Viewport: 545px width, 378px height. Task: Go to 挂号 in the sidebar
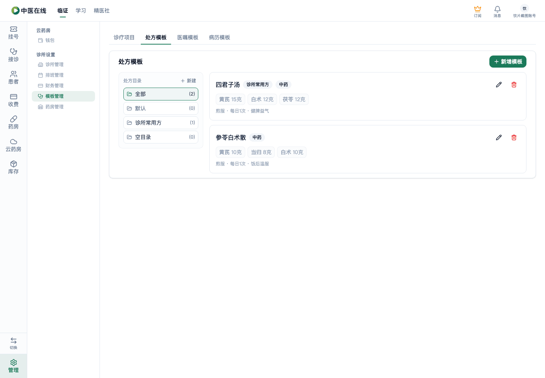coord(14,33)
